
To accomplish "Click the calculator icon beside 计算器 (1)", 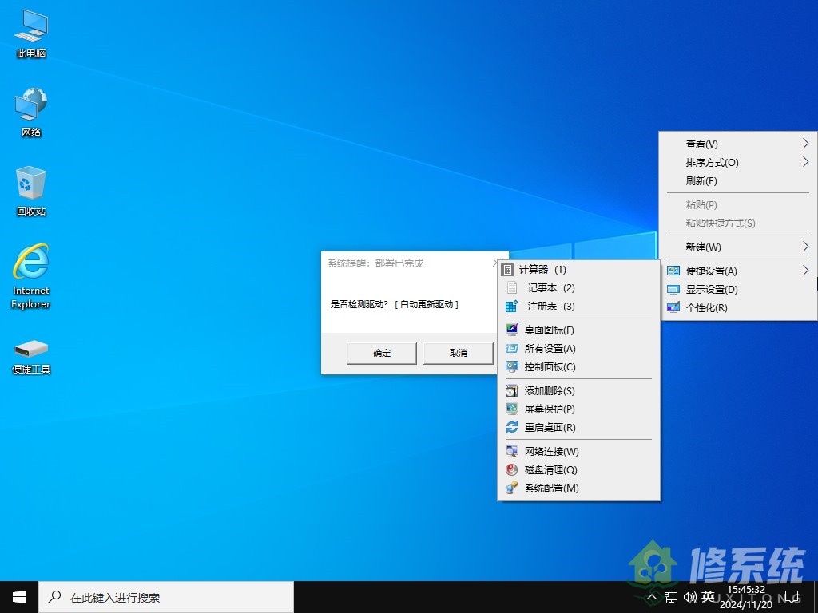I will pyautogui.click(x=507, y=270).
